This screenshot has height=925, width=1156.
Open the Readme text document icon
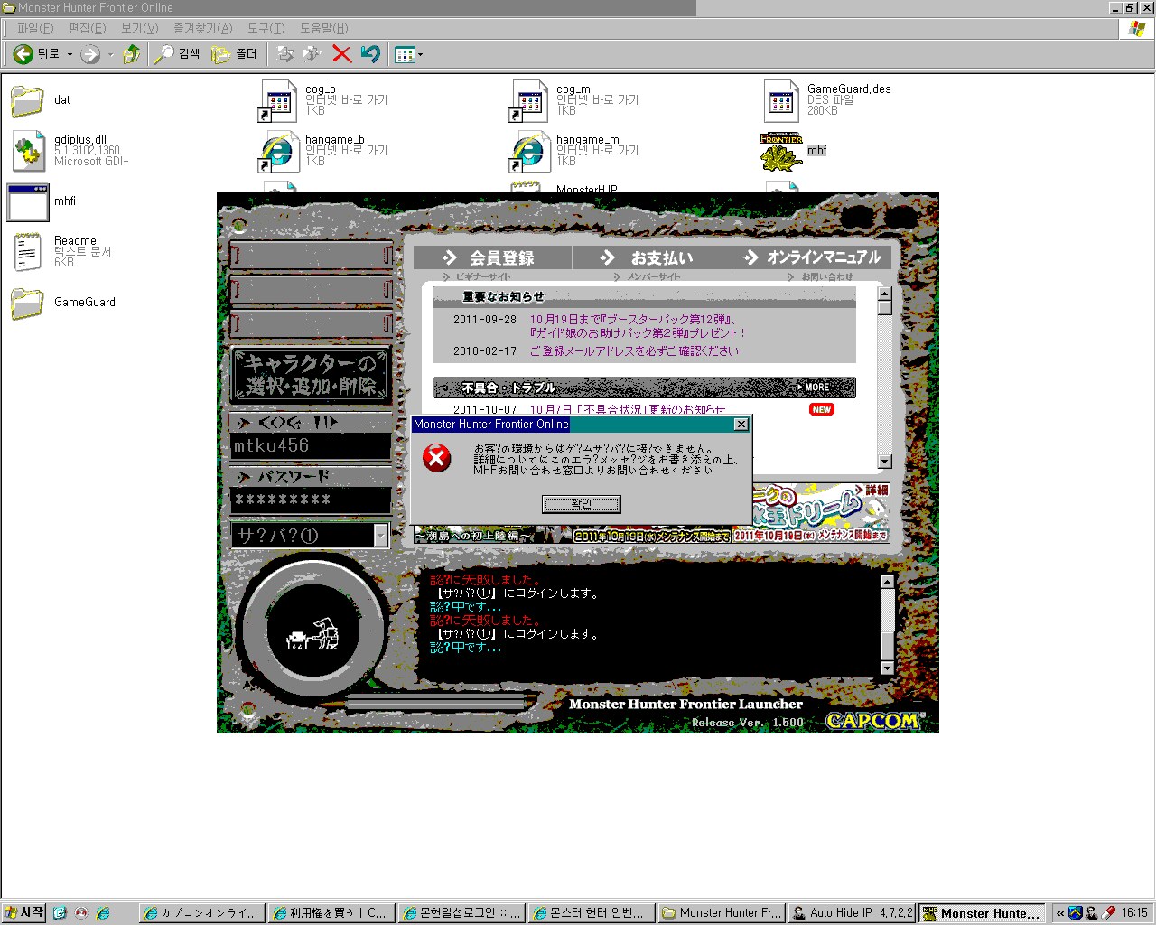point(29,251)
